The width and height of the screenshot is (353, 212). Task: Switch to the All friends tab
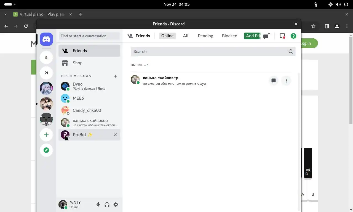coord(186,36)
